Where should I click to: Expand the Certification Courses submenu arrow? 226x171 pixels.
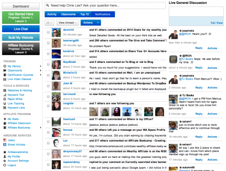pyautogui.click(x=41, y=75)
